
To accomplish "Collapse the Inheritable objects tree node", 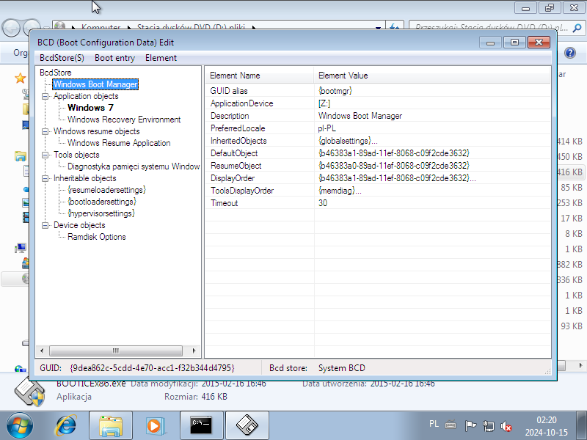I will tap(45, 178).
